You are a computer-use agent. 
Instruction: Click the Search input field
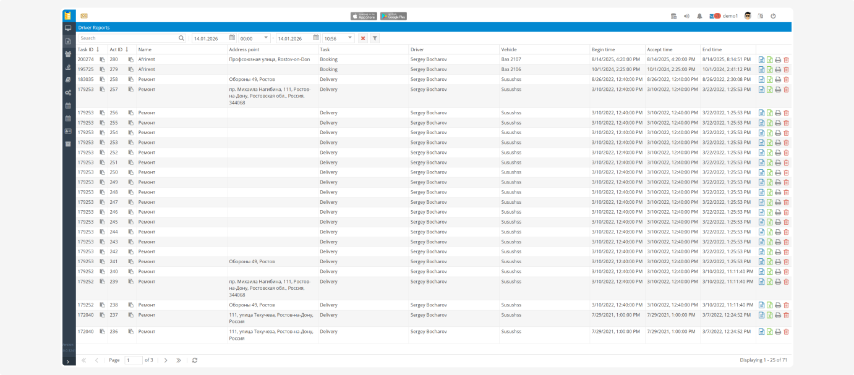point(128,38)
